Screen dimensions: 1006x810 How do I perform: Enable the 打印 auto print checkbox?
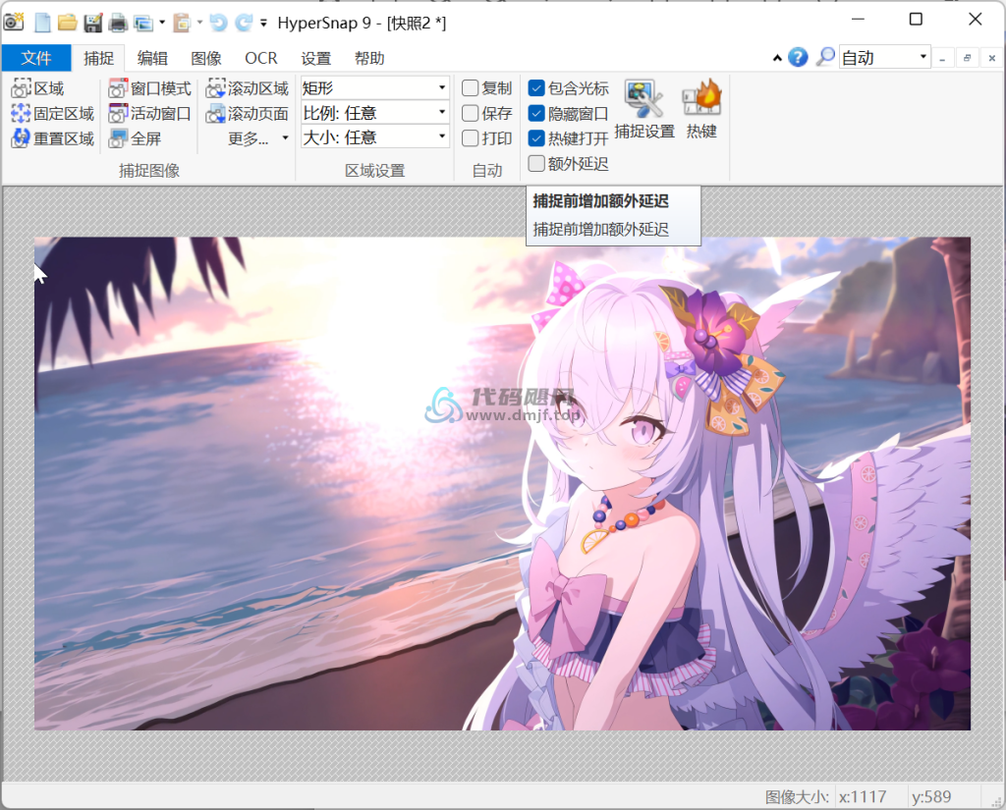(471, 138)
